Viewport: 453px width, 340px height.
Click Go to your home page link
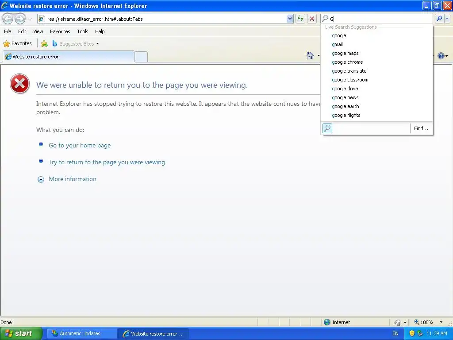80,145
